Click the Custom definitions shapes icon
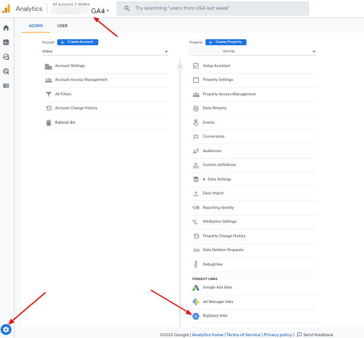This screenshot has width=364, height=338. point(196,165)
